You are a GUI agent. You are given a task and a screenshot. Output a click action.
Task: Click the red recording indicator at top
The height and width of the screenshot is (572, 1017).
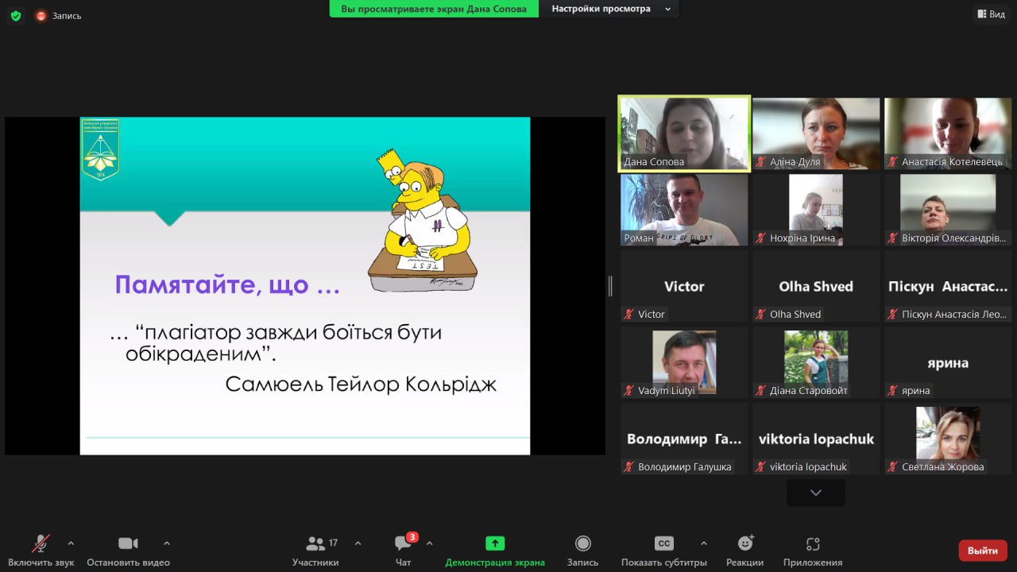[x=41, y=15]
